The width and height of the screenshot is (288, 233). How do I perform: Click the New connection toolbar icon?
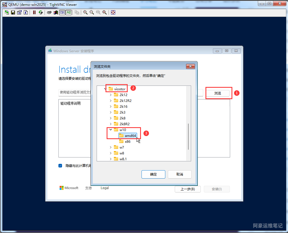tap(7, 12)
